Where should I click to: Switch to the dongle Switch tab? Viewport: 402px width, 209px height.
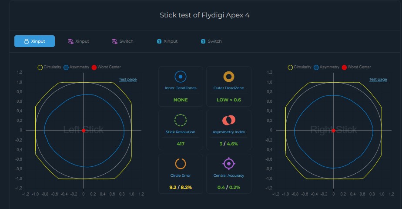(123, 41)
